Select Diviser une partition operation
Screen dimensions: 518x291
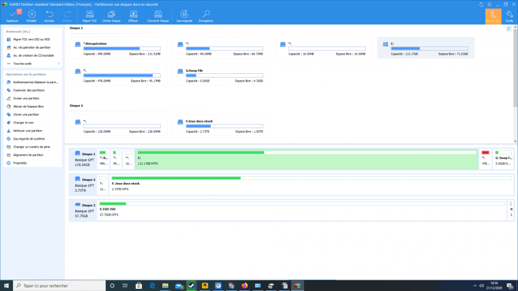[x=26, y=98]
